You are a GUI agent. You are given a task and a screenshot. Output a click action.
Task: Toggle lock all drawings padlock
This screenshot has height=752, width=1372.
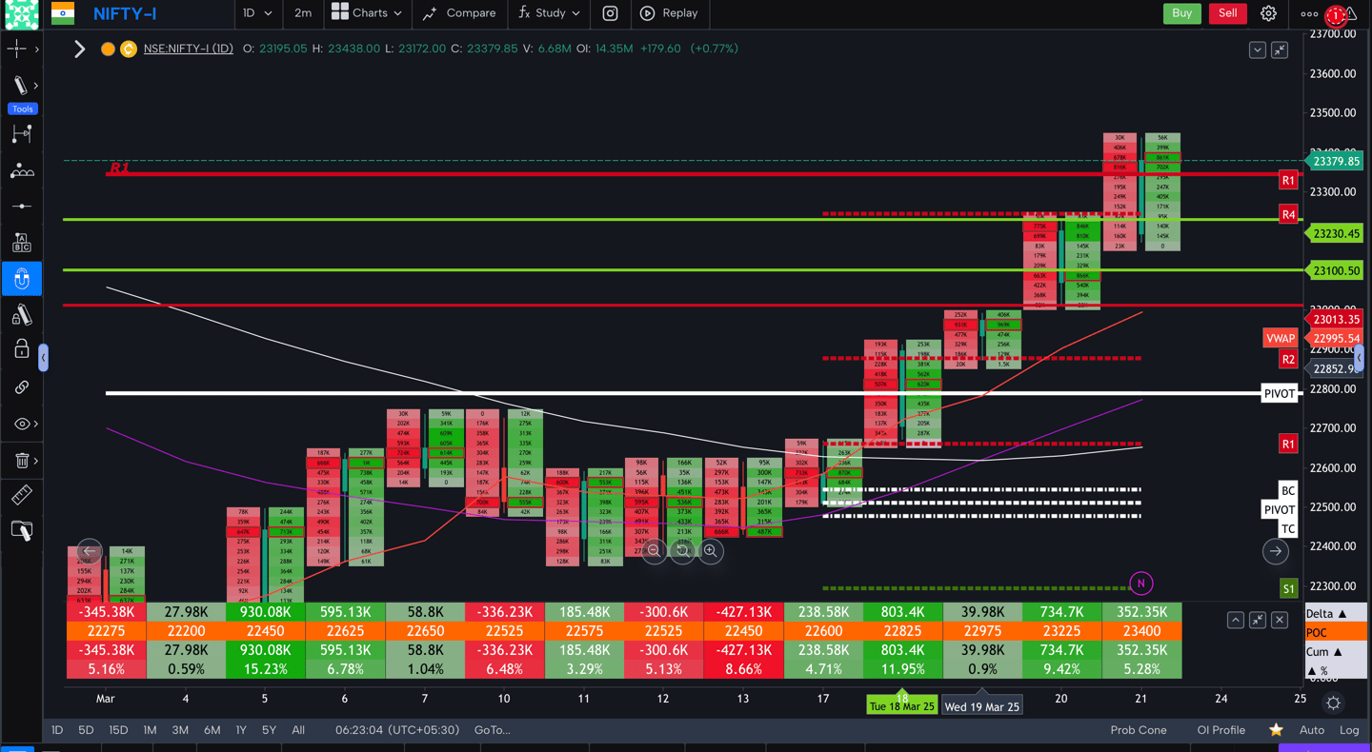pos(21,349)
